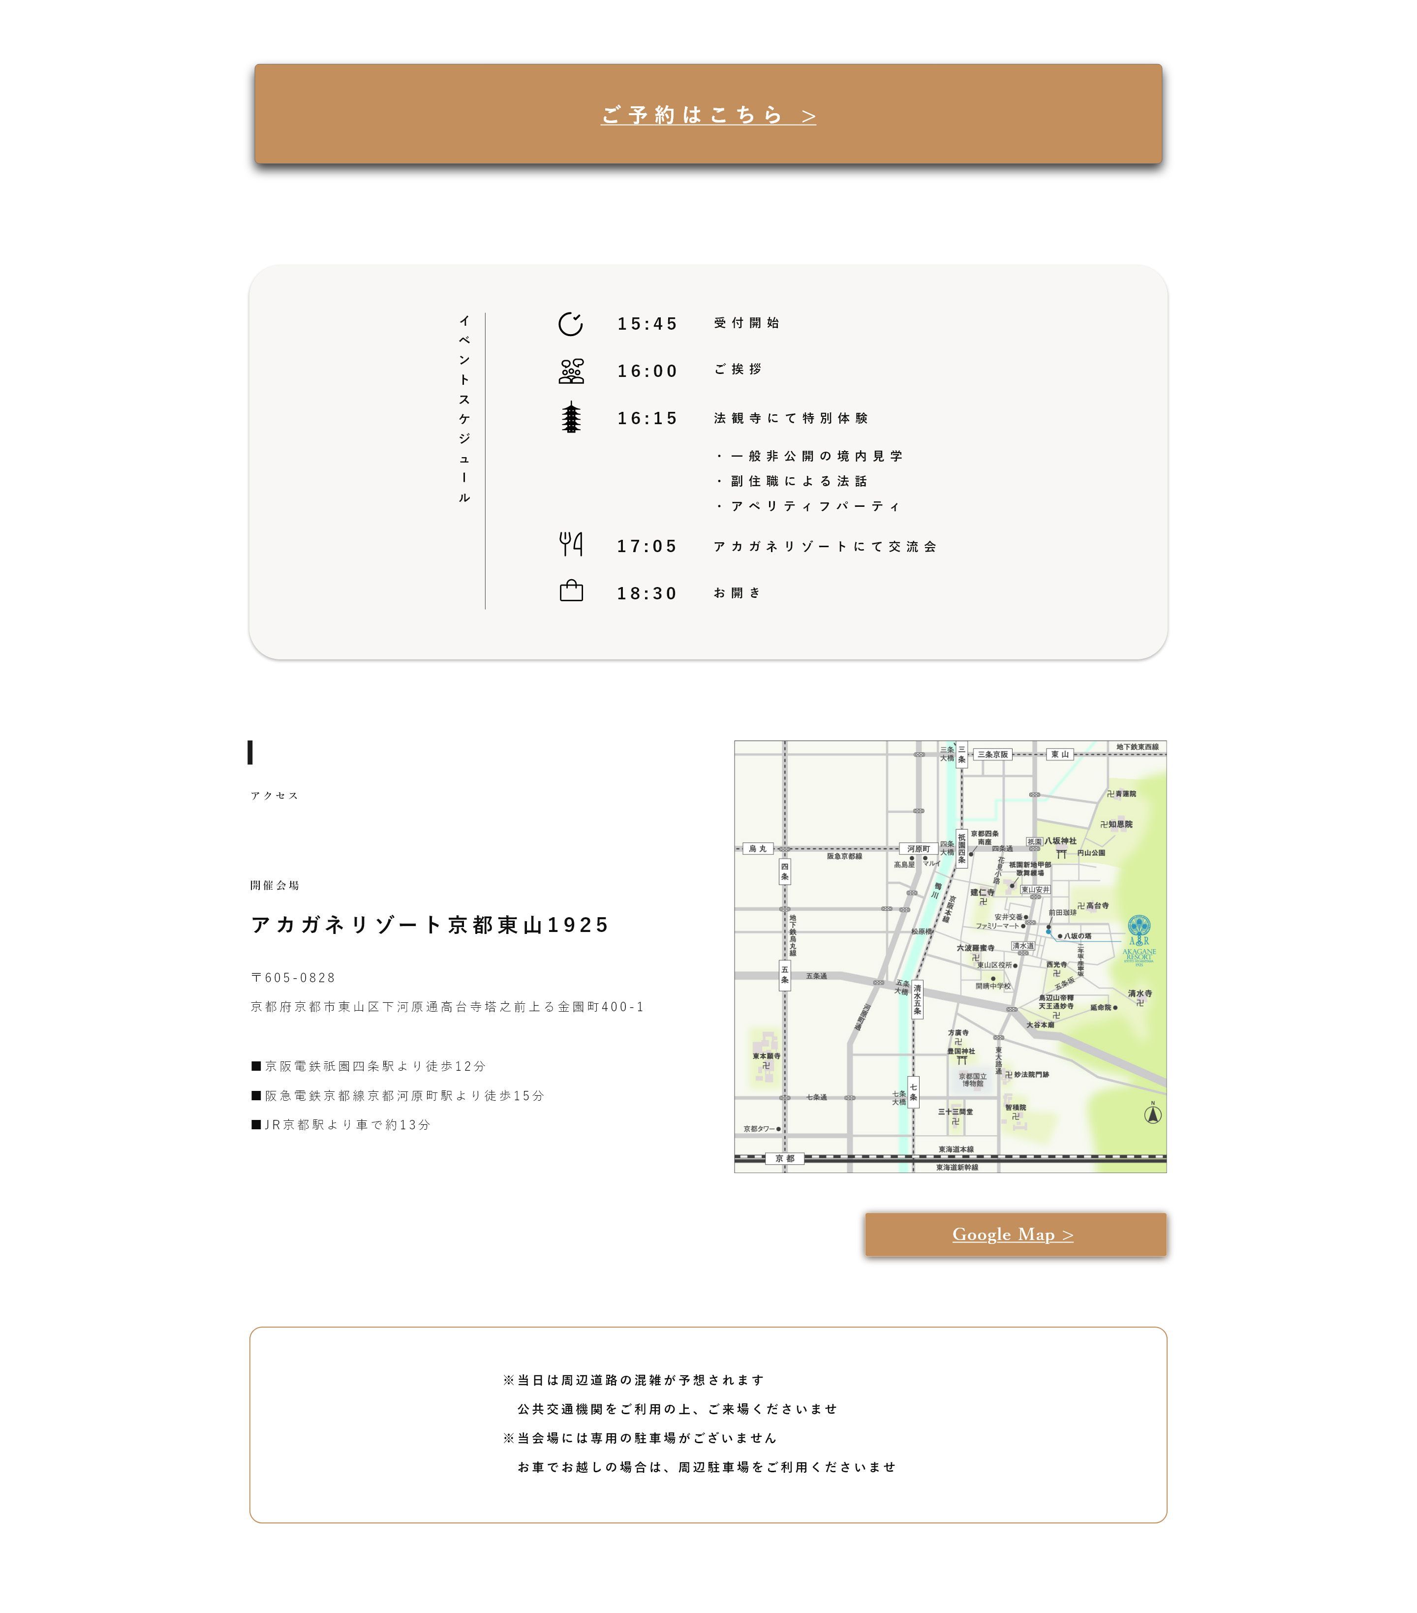Screen dimensions: 1417x1613
Task: Click the ※当会場には専用の駐車場 notice line
Action: click(640, 1438)
